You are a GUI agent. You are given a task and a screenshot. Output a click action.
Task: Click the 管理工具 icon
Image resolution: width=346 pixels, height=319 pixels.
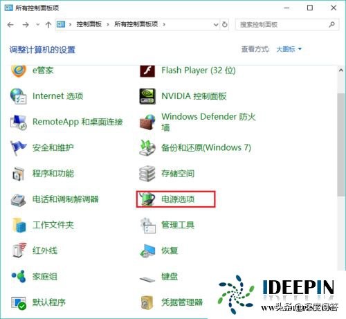tap(147, 226)
